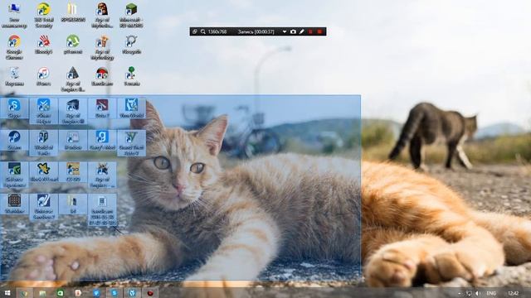This screenshot has height=298, width=531.
Task: Launch Google Chrome from the desktop
Action: point(14,47)
